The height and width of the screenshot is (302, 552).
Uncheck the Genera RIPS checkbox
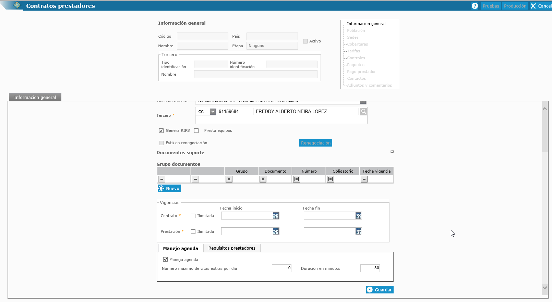(161, 131)
